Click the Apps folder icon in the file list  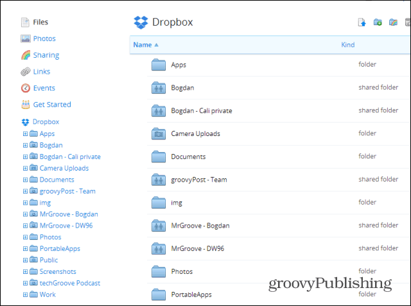[159, 65]
